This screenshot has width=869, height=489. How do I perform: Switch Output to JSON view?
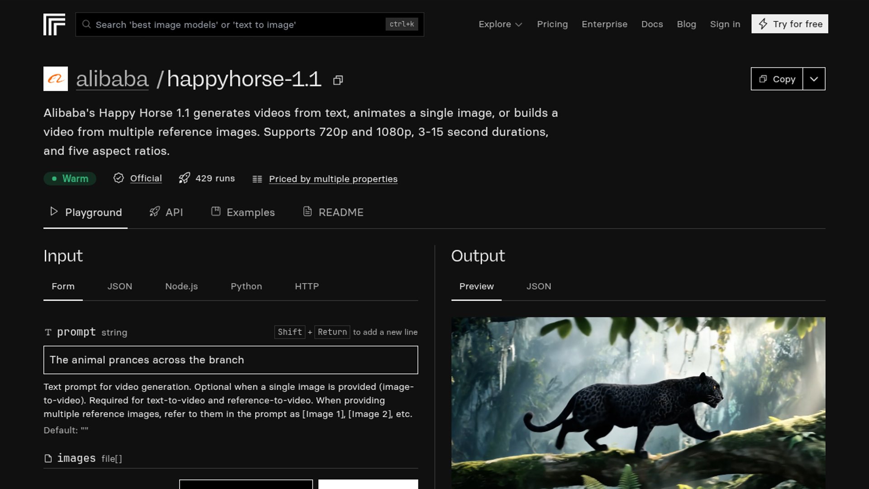(539, 287)
